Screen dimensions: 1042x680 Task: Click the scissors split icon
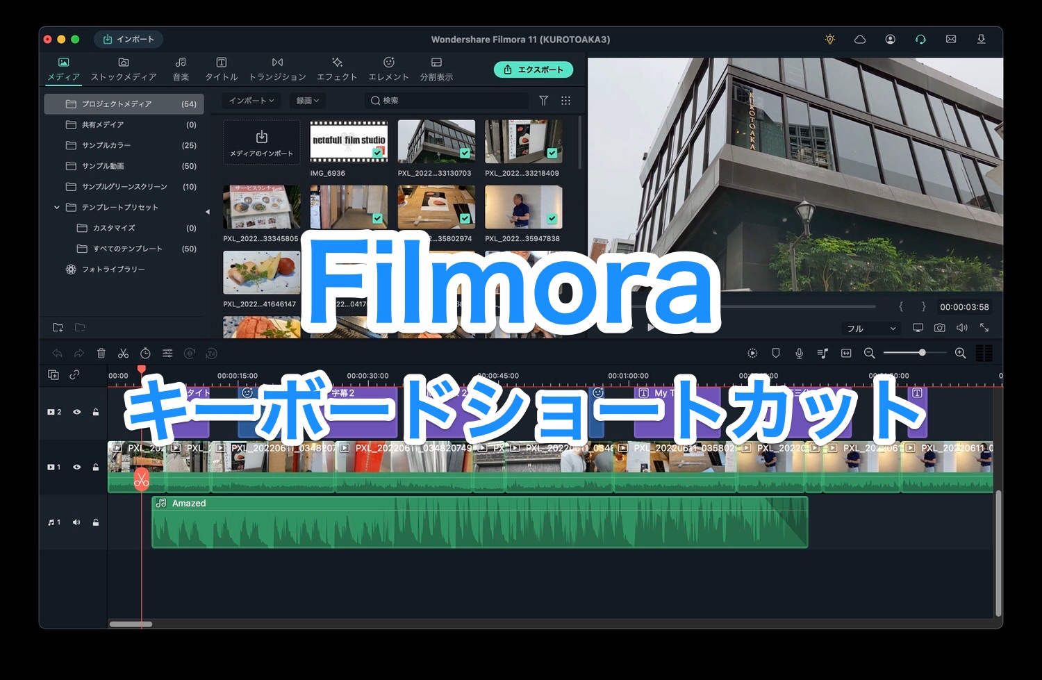(x=123, y=354)
